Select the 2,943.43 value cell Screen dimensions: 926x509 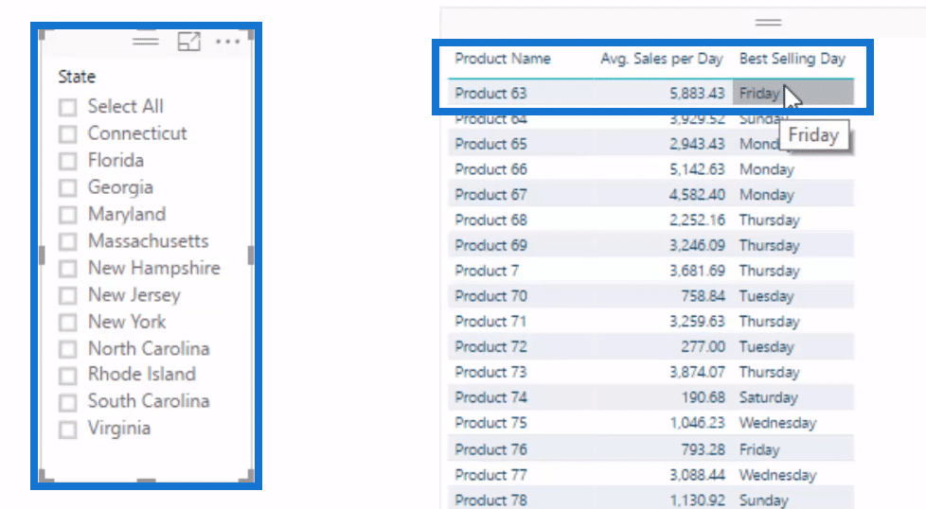click(x=697, y=144)
